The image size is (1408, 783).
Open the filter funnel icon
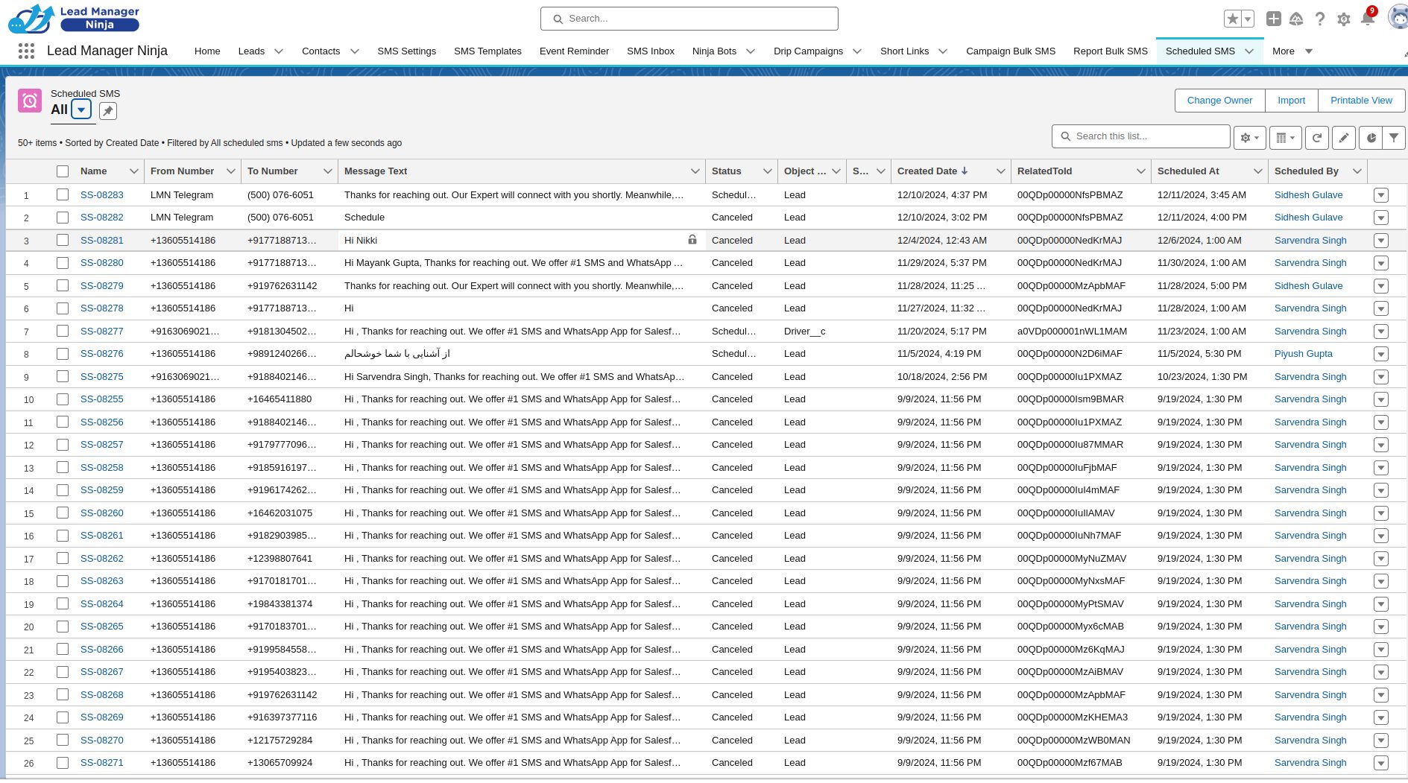pos(1394,137)
